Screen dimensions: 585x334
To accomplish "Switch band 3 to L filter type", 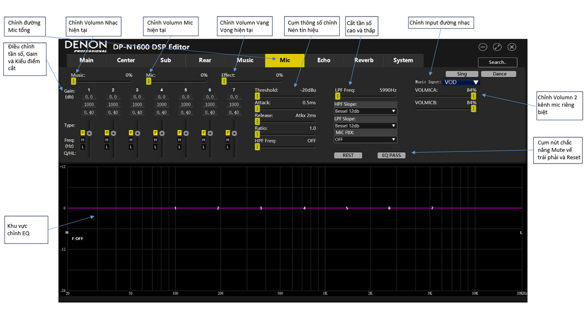I will pos(131,147).
